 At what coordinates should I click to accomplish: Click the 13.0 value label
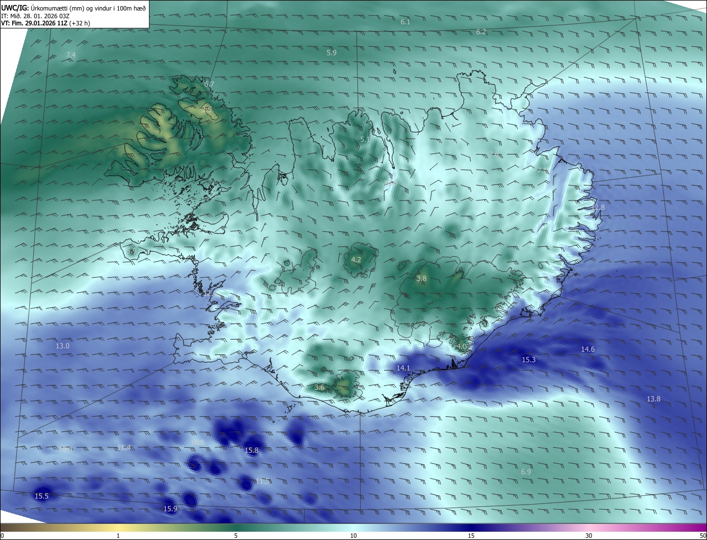coord(63,346)
